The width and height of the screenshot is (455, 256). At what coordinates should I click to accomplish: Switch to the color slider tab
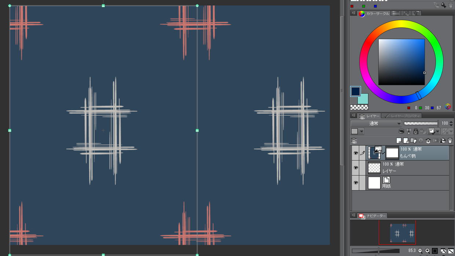click(x=396, y=13)
